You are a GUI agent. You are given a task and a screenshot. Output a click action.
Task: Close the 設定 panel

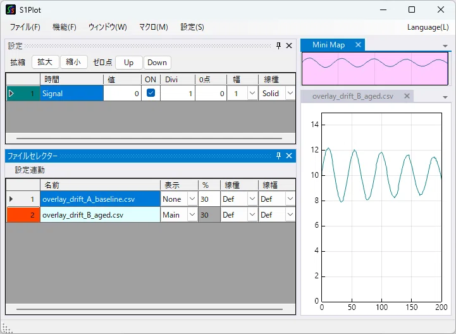[289, 46]
